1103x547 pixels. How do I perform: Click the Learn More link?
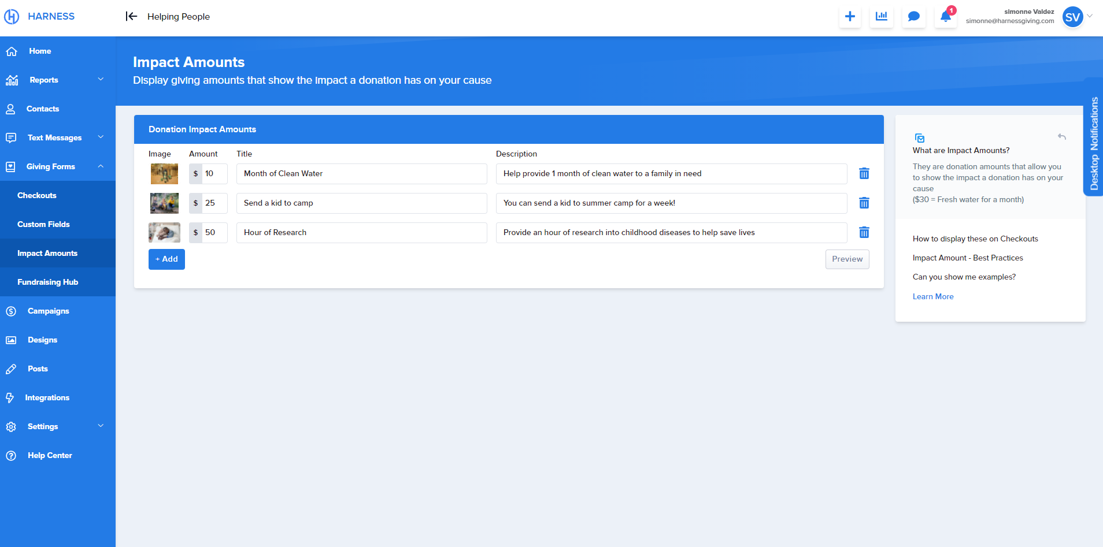(x=932, y=296)
